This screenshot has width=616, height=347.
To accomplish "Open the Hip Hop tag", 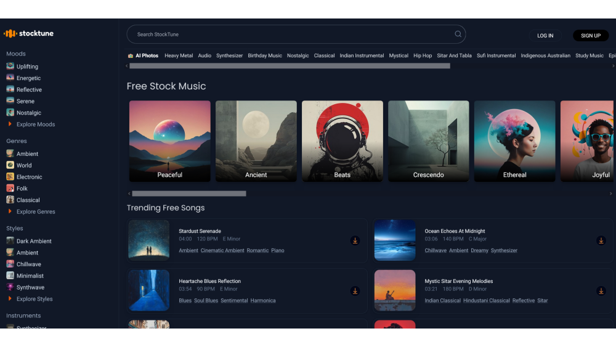I will click(x=423, y=56).
